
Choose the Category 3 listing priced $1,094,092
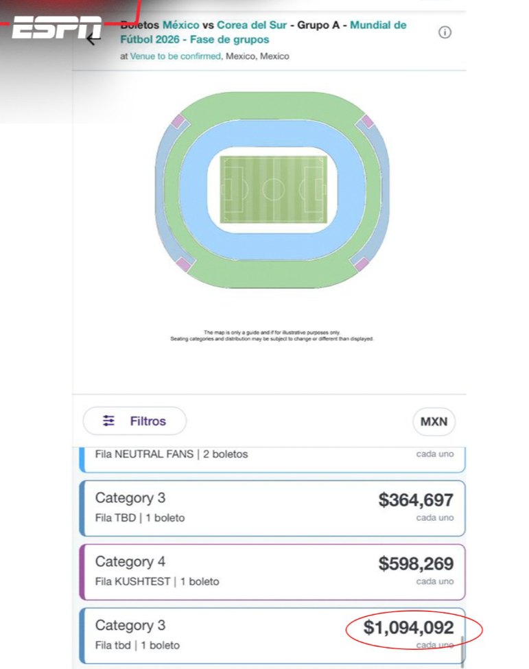[272, 635]
